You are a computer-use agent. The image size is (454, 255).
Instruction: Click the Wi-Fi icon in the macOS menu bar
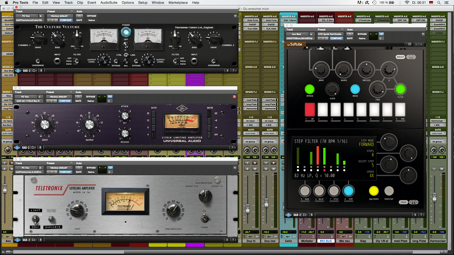pyautogui.click(x=407, y=3)
